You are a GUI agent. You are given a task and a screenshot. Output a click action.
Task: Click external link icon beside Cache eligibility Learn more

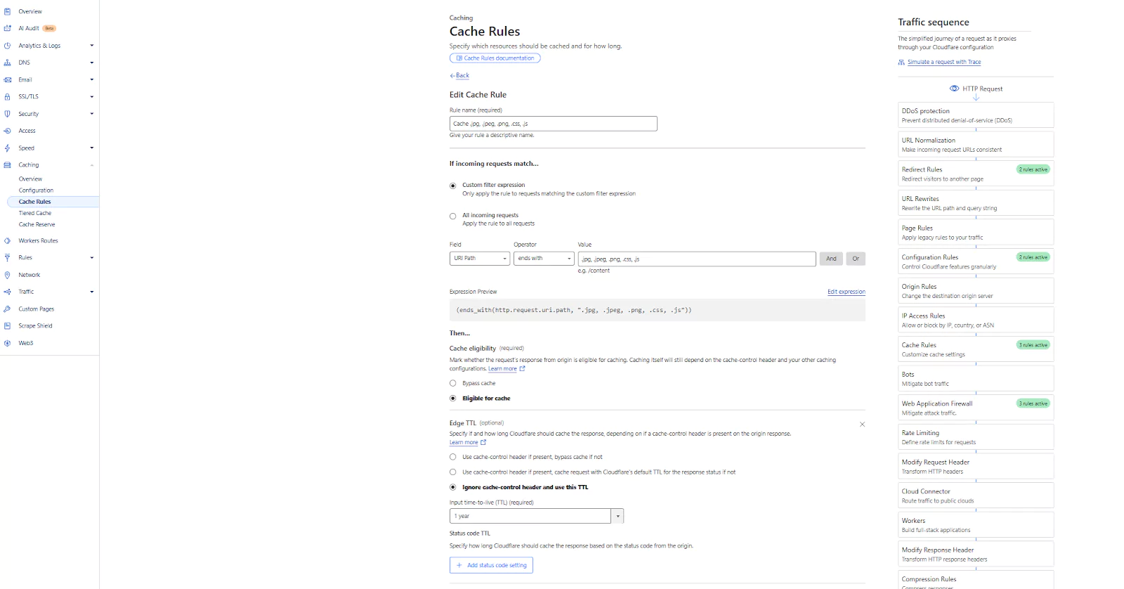coord(522,368)
